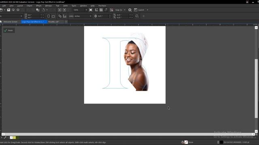Open the Bitmaps menu
Viewport: 259px width, 145px height.
click(x=49, y=6)
